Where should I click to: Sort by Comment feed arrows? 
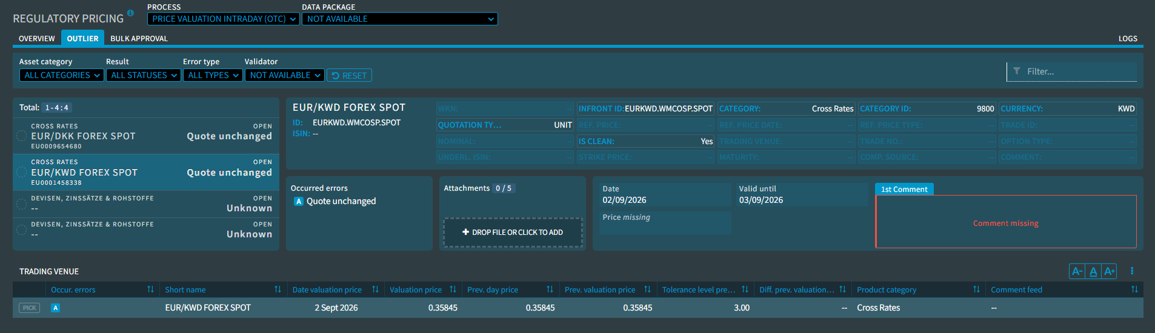pos(1134,289)
